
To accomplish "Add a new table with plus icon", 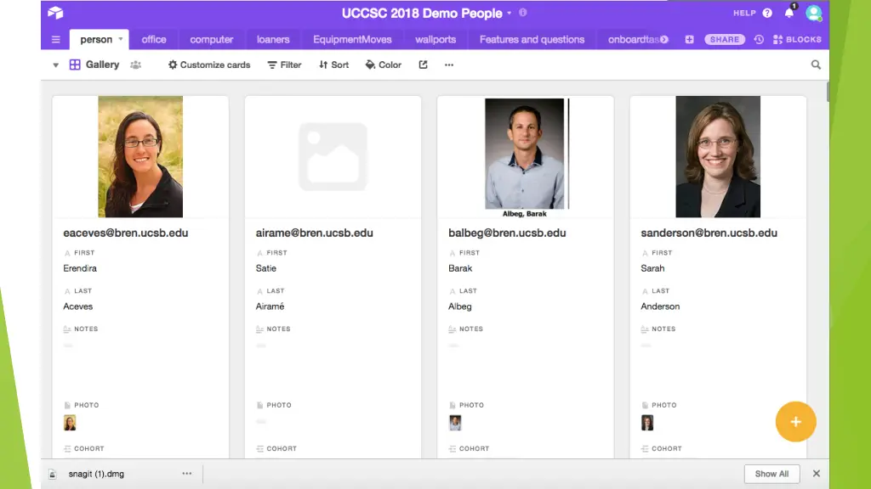I will (689, 39).
